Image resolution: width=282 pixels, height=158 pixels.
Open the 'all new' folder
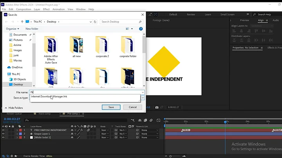(77, 47)
